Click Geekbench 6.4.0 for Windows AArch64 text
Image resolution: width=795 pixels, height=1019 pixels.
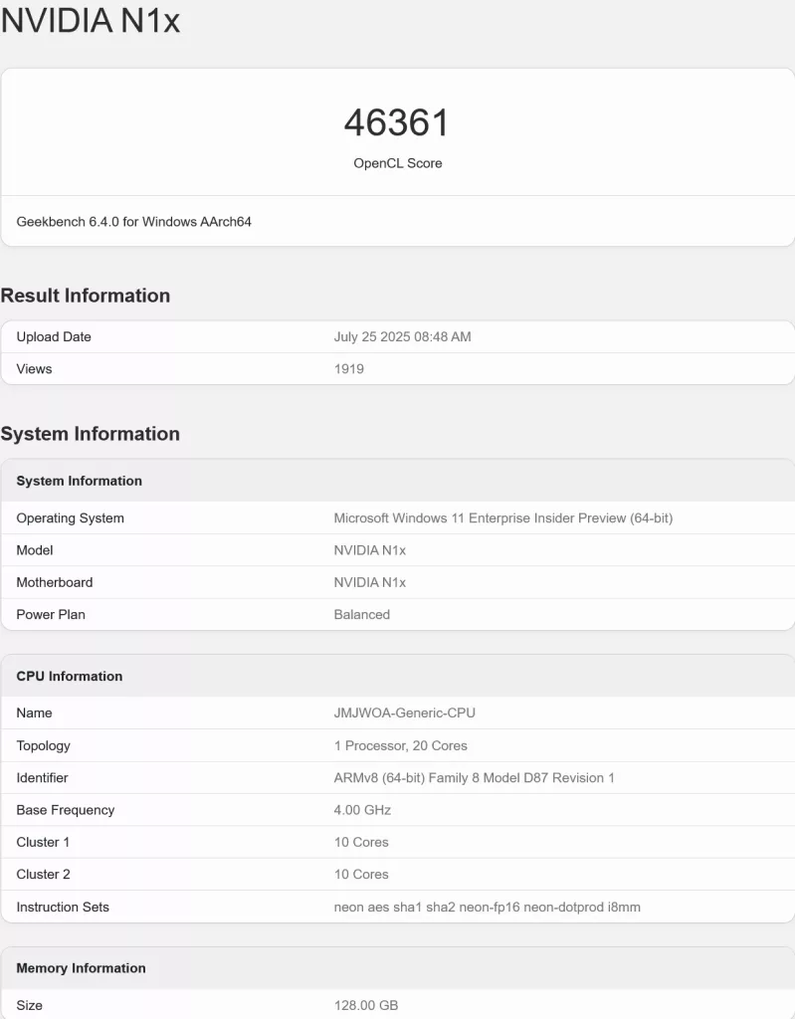[134, 222]
